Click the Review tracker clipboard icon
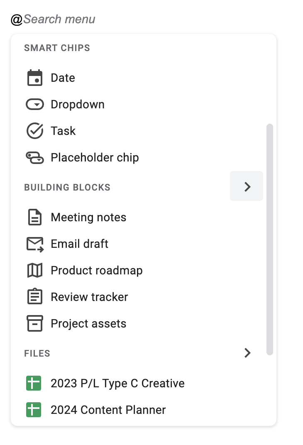Screen dimensions: 303x445 35,297
